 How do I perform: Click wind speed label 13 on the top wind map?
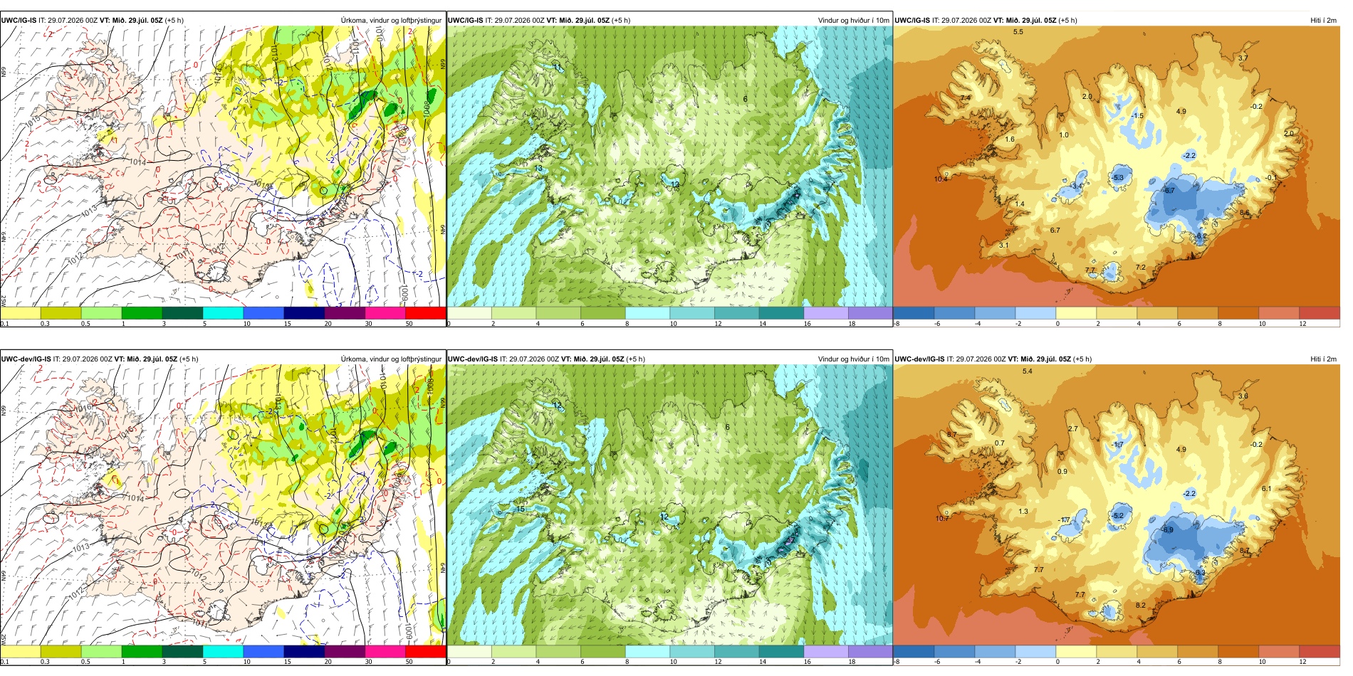pos(538,169)
